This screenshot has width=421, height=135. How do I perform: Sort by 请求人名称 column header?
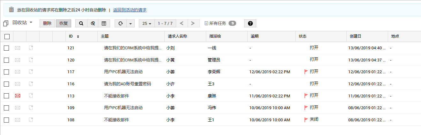coord(177,36)
